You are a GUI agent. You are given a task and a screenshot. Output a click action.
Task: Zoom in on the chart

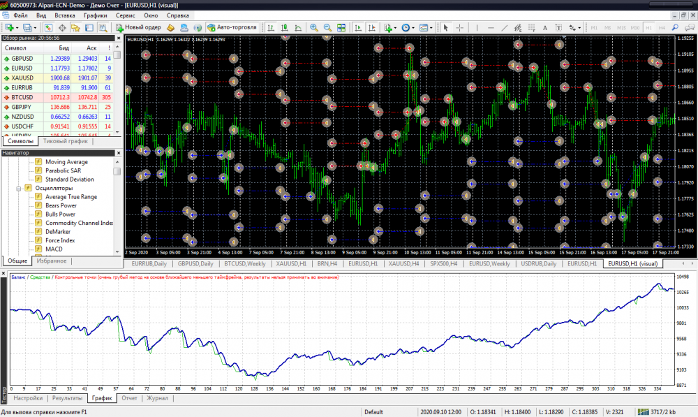pyautogui.click(x=314, y=28)
